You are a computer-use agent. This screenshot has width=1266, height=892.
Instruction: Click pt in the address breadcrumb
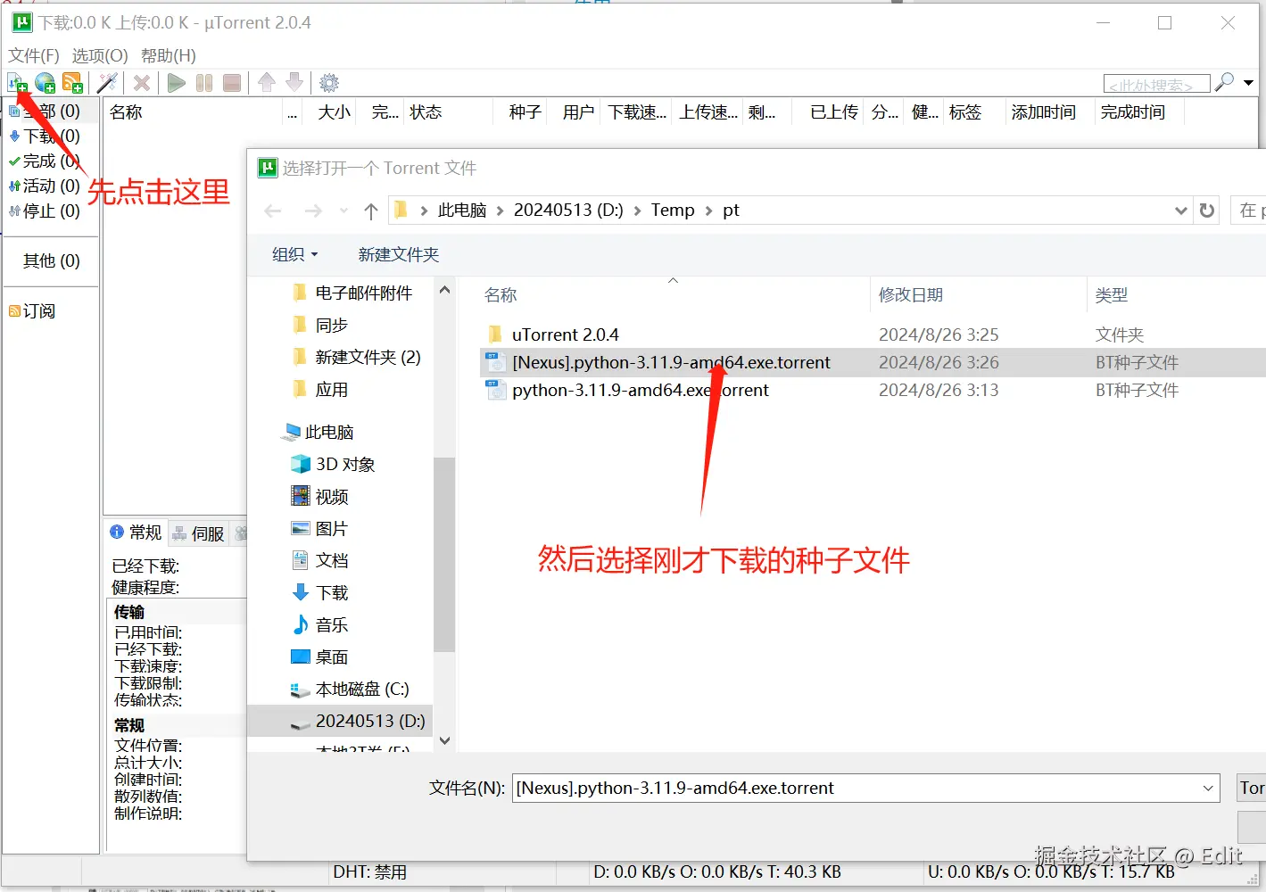pos(731,211)
